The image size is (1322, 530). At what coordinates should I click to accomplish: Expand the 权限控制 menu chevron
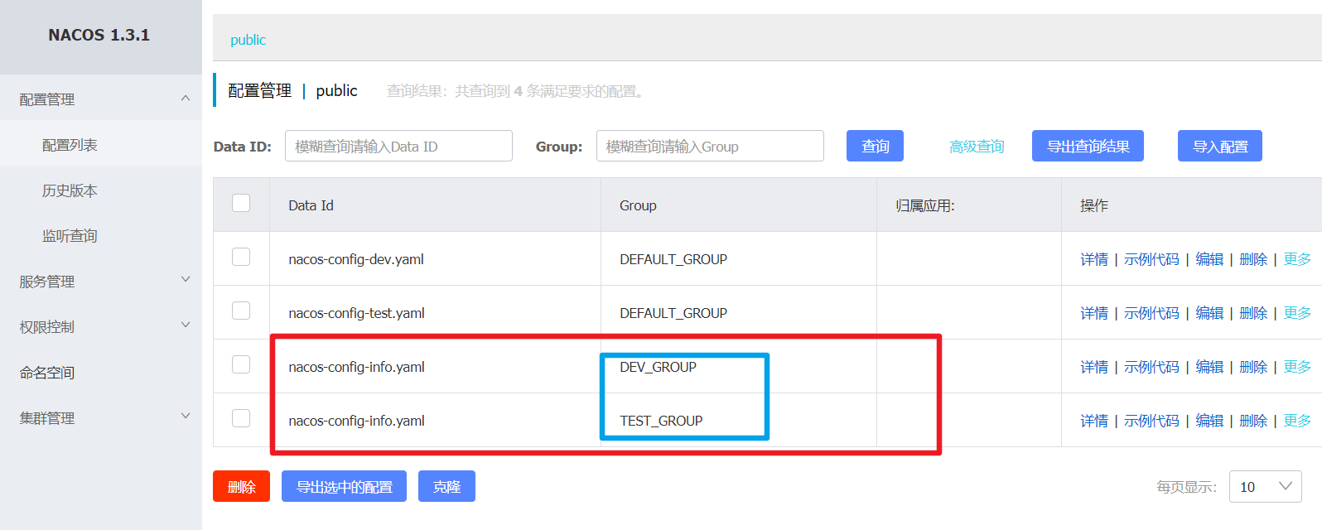(186, 325)
